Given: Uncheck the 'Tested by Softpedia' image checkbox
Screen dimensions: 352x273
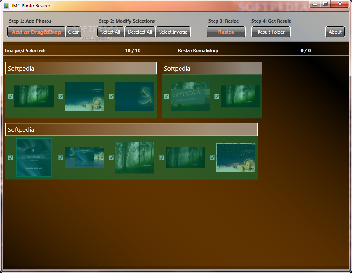Looking at the screenshot, I should [x=10, y=158].
